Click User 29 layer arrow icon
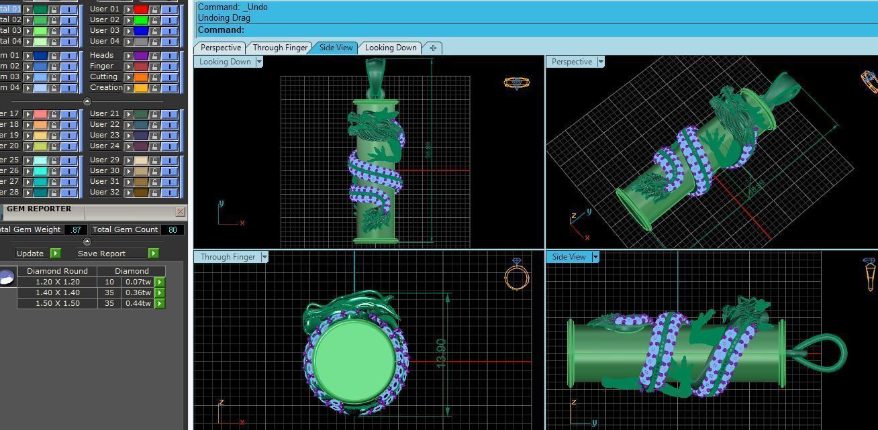 point(128,160)
